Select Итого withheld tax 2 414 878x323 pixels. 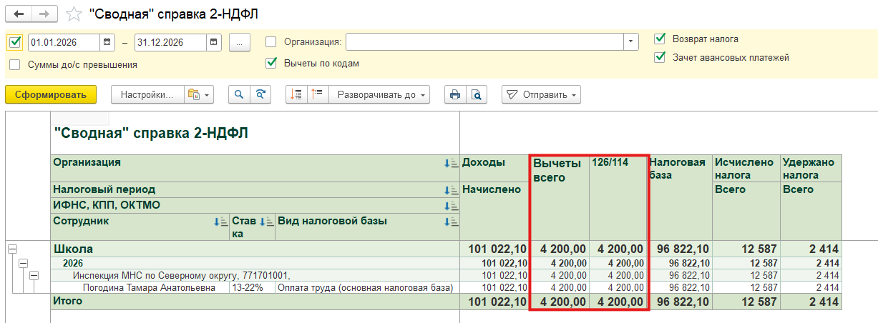[811, 302]
